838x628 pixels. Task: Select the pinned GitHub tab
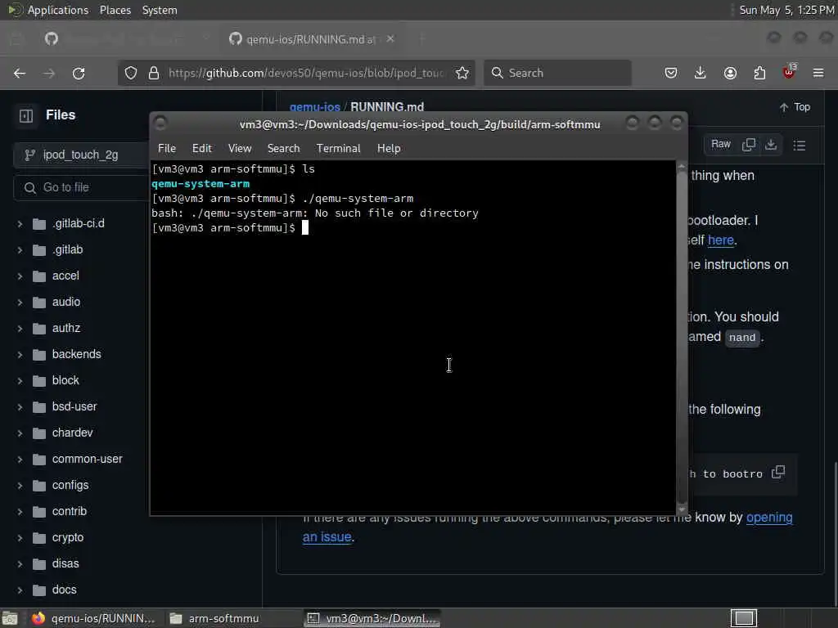point(52,39)
